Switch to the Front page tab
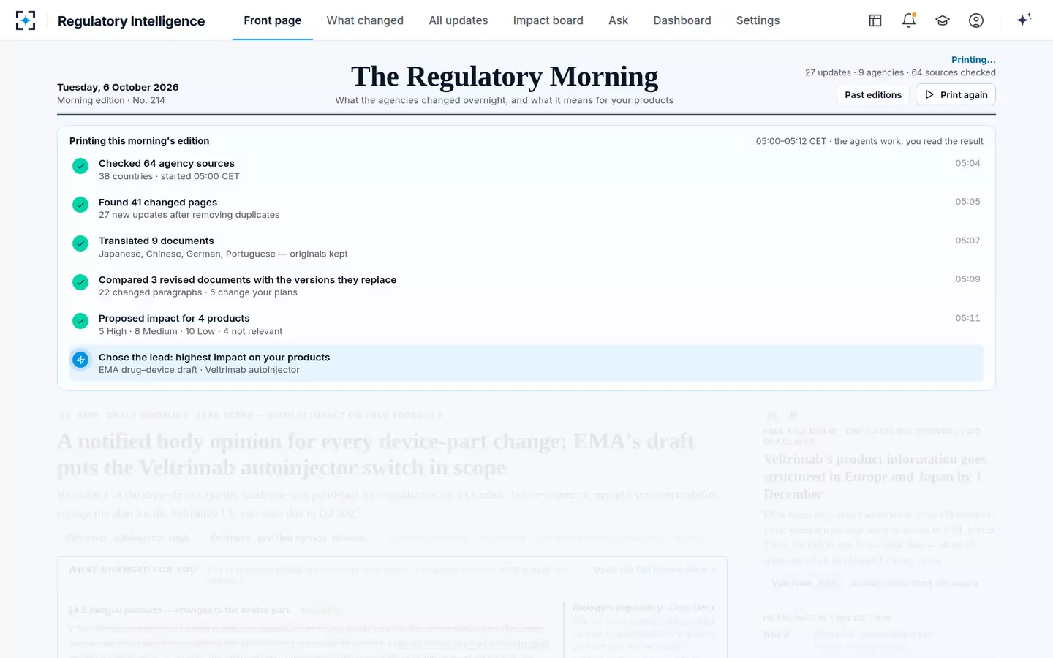Image resolution: width=1053 pixels, height=658 pixels. 273,20
